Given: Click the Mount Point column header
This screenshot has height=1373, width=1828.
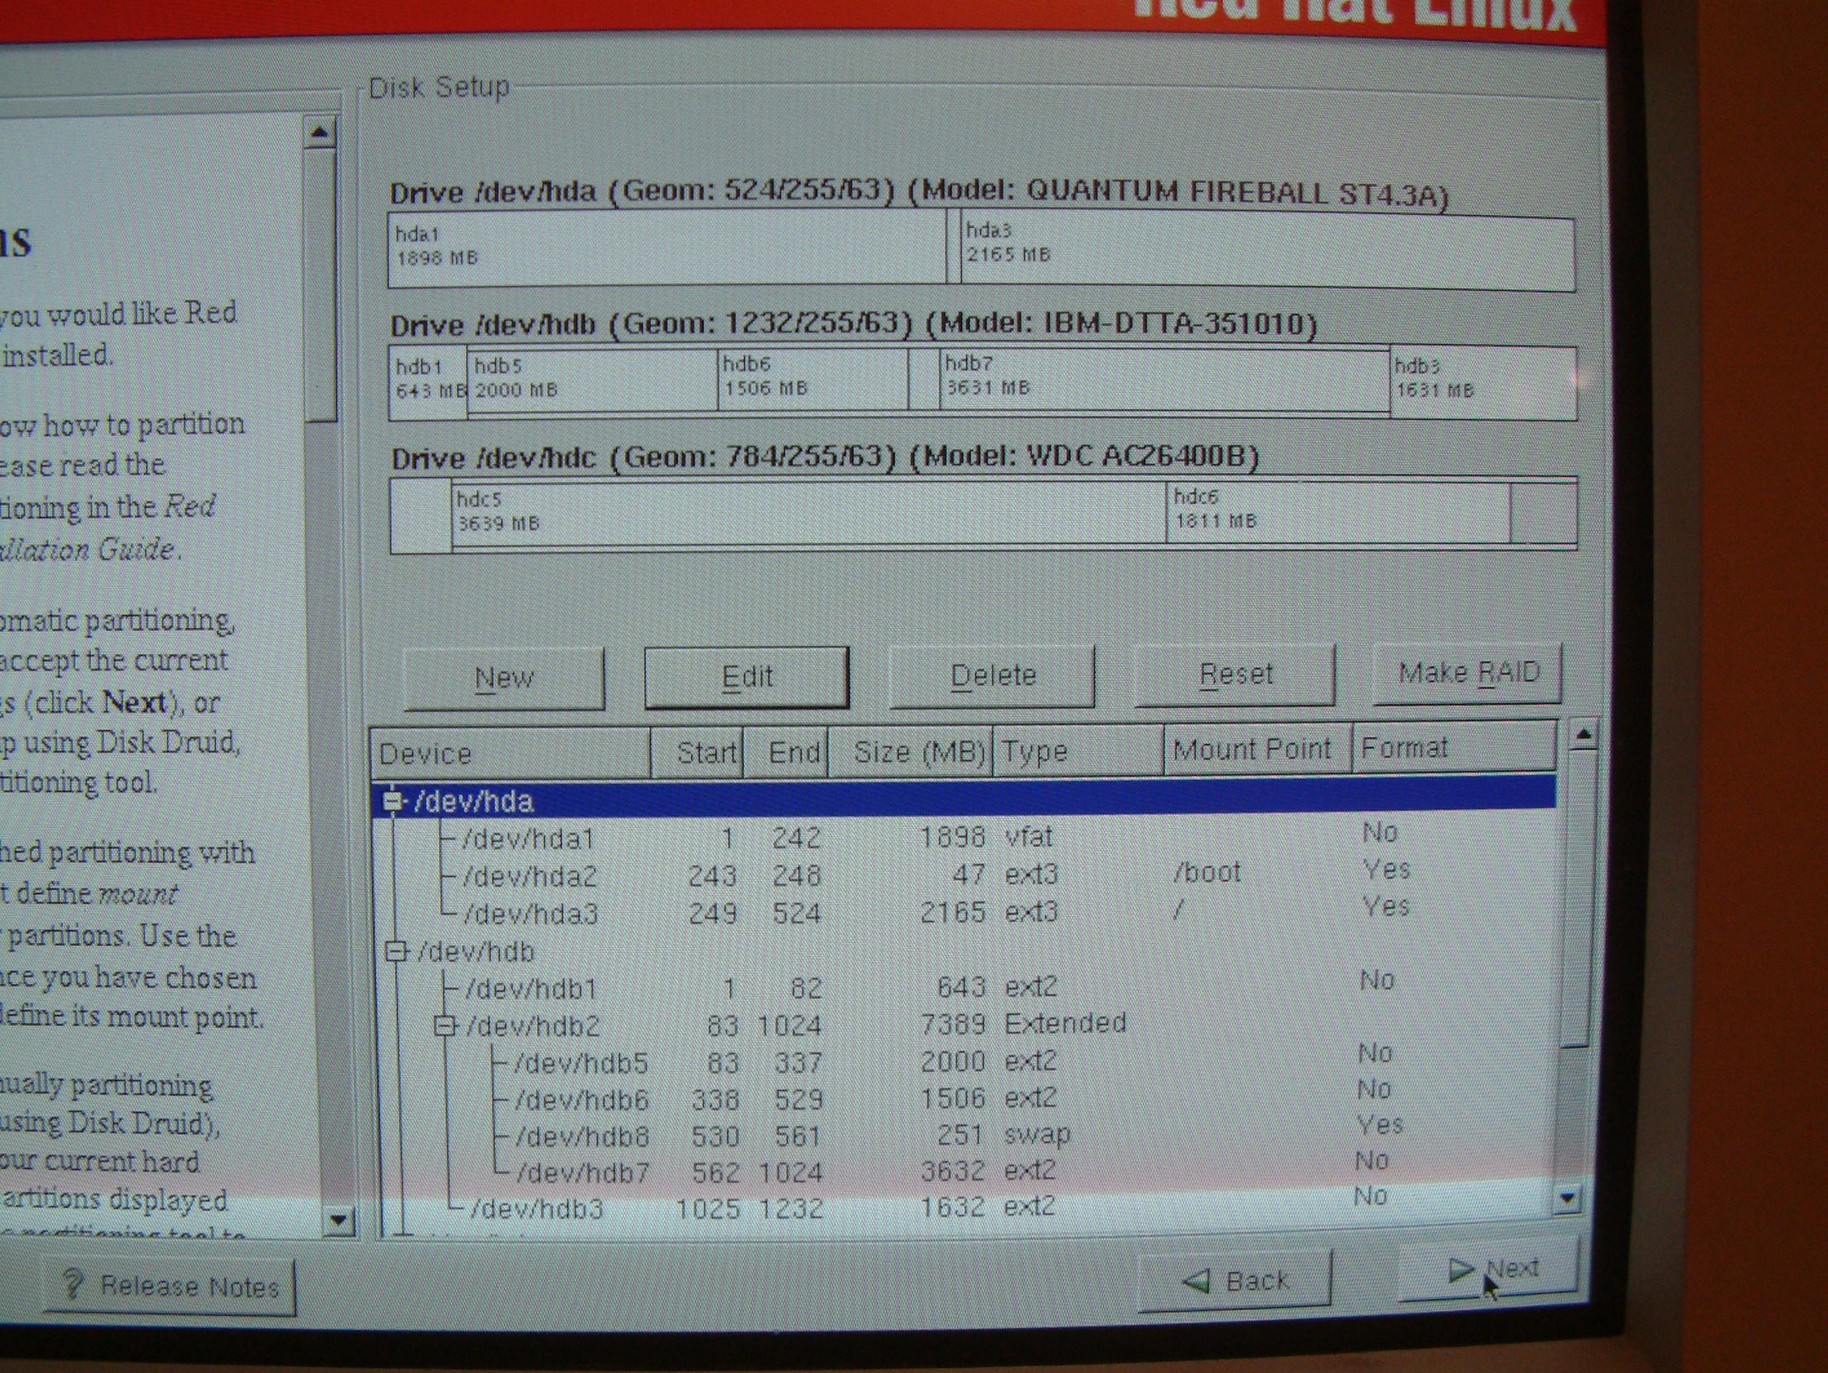Looking at the screenshot, I should [1258, 748].
